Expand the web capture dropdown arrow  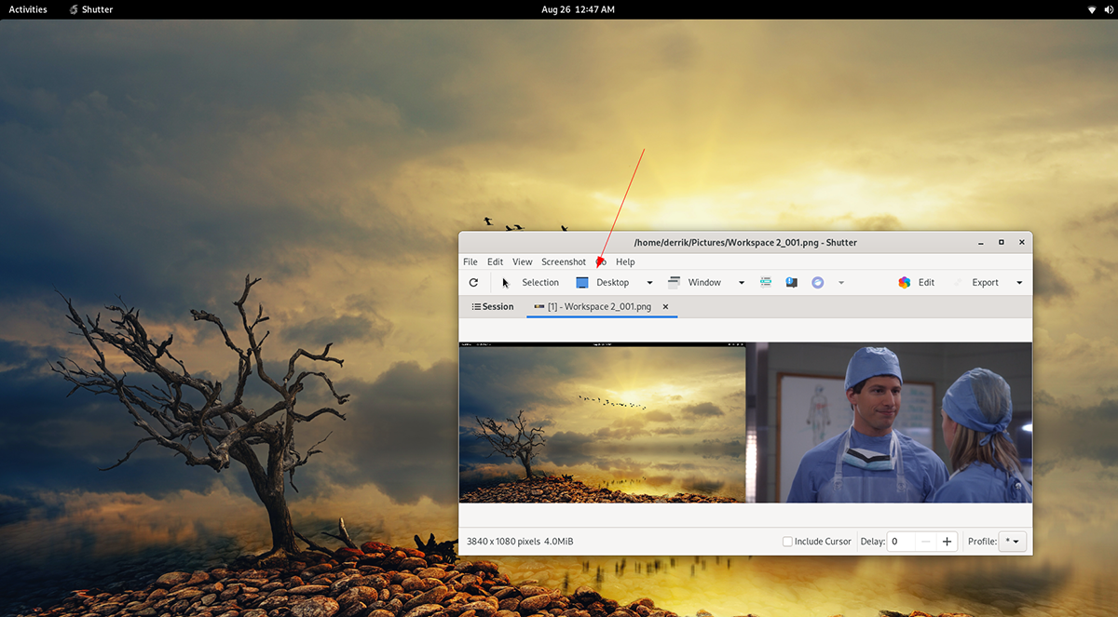(x=840, y=282)
